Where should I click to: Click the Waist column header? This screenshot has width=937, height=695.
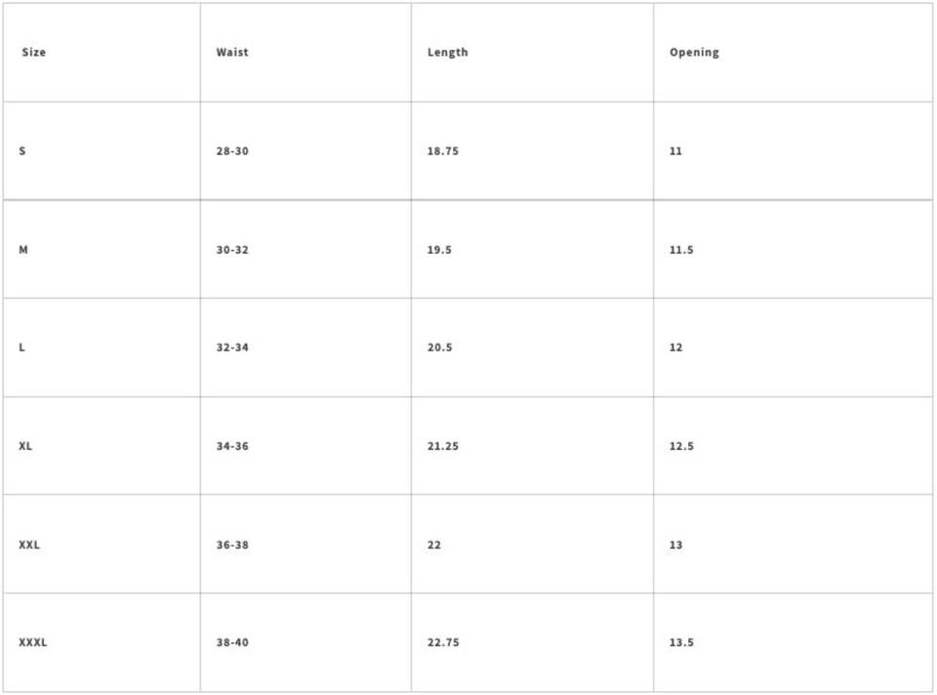[232, 53]
